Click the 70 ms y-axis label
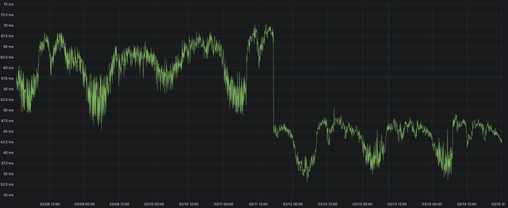 click(9, 25)
